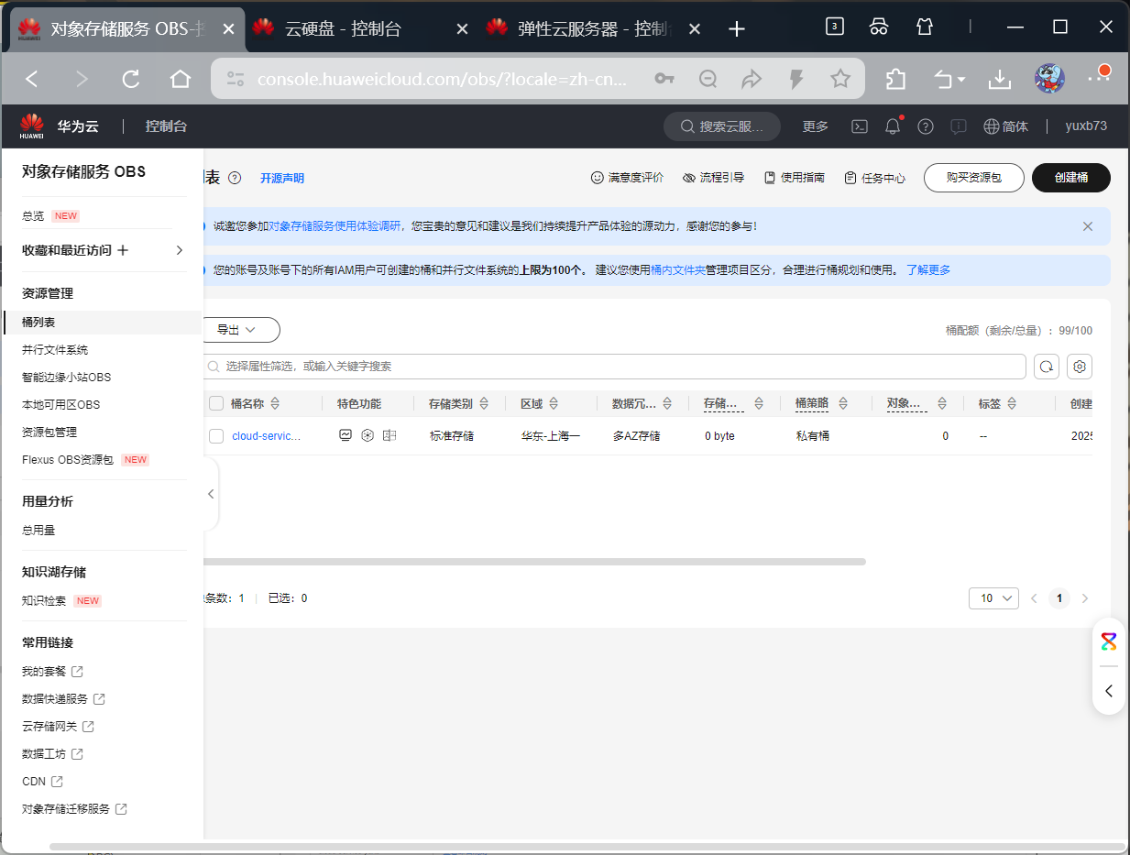Image resolution: width=1130 pixels, height=855 pixels.
Task: Open the page size dropdown showing 10
Action: [993, 597]
